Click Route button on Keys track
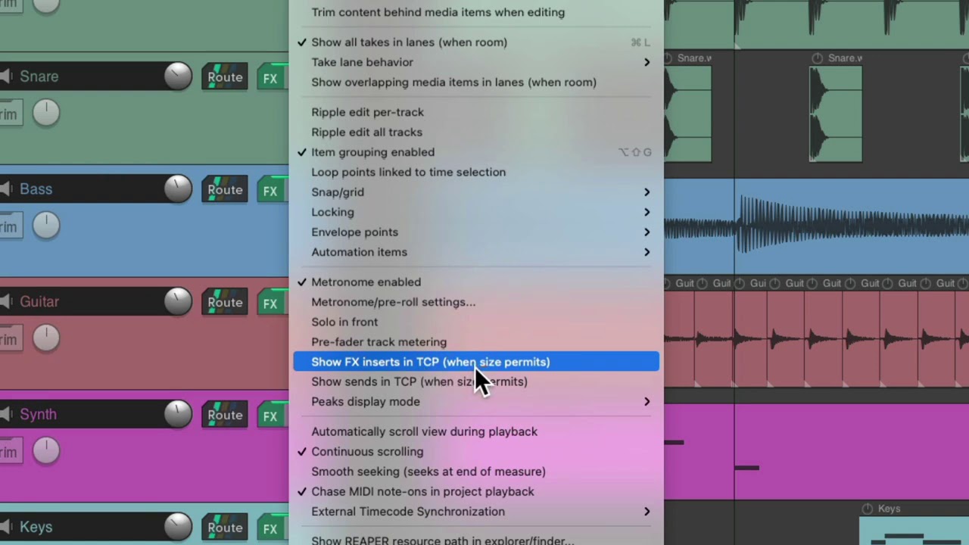The height and width of the screenshot is (545, 969). (x=225, y=528)
